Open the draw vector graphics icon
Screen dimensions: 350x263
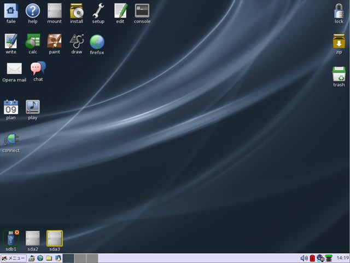click(x=77, y=41)
